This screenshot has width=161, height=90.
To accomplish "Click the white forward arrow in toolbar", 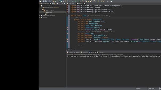I will (x=107, y=1).
